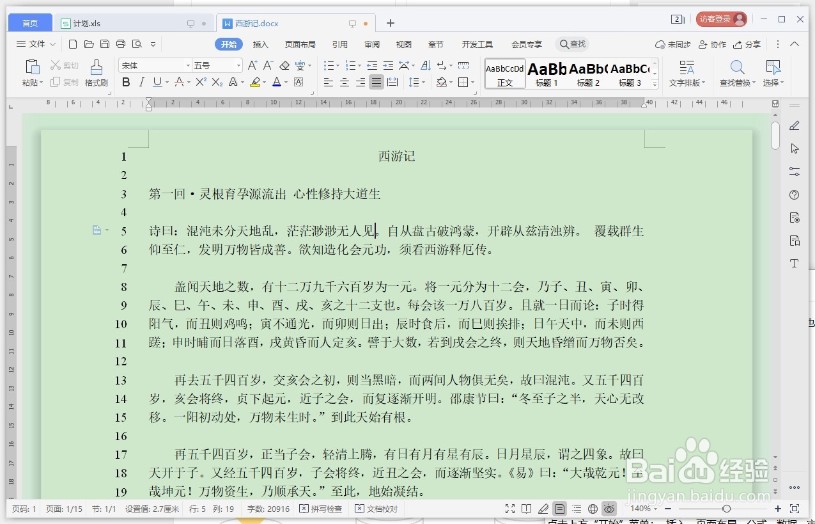Screen dimensions: 815x524
Task: Click the increase font size icon
Action: tap(252, 65)
